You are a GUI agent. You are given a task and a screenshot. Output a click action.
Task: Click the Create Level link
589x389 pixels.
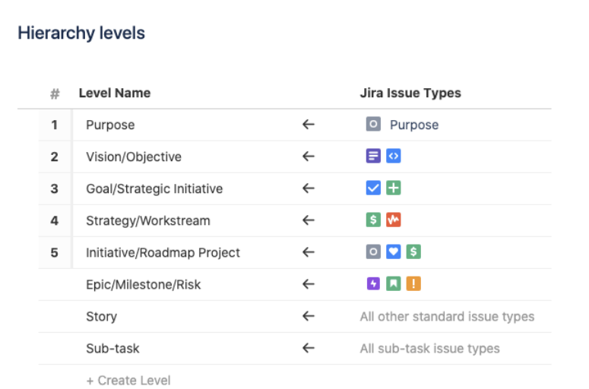coord(128,380)
